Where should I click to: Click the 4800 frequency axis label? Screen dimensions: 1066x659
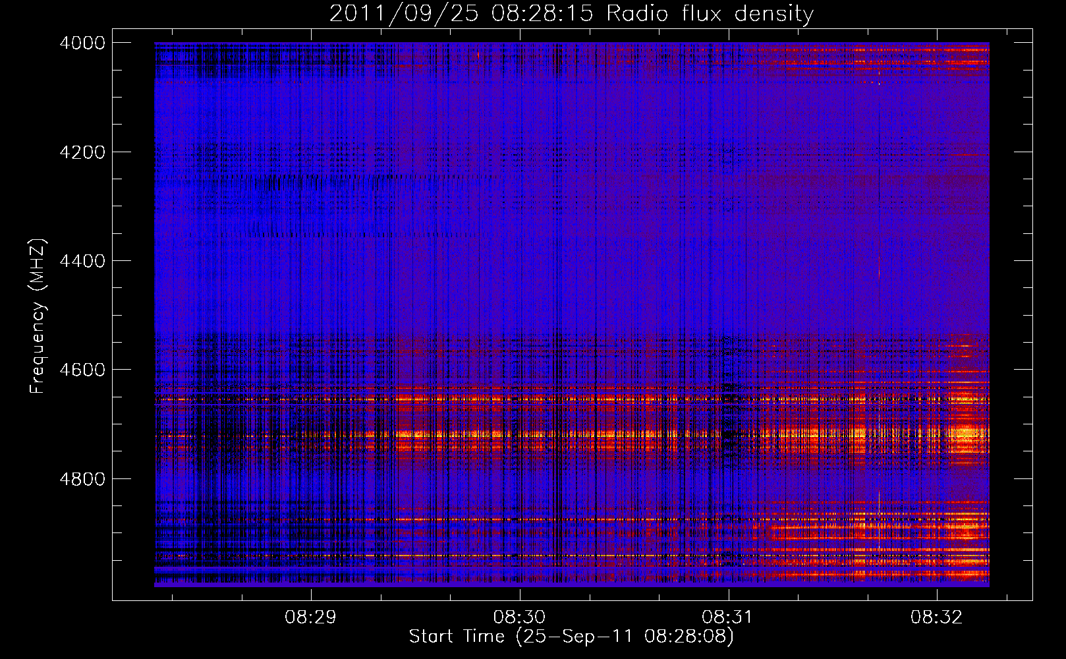pyautogui.click(x=82, y=479)
